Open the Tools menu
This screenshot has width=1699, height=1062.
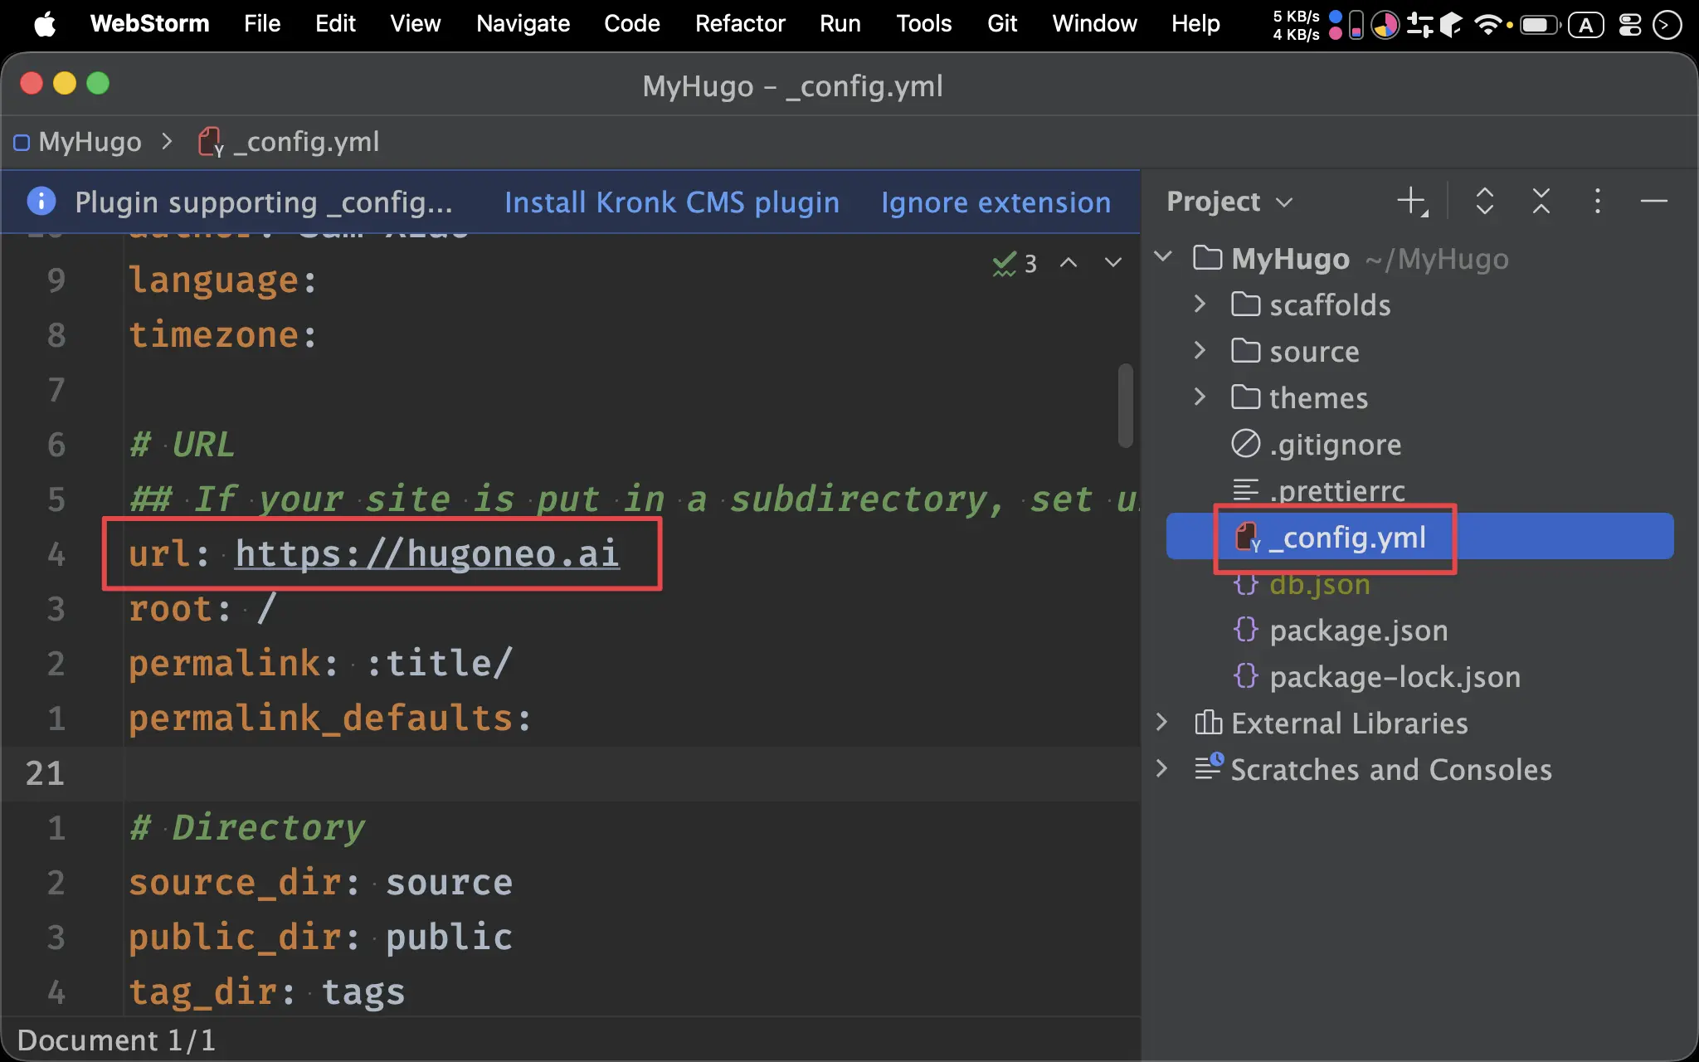[x=923, y=24]
